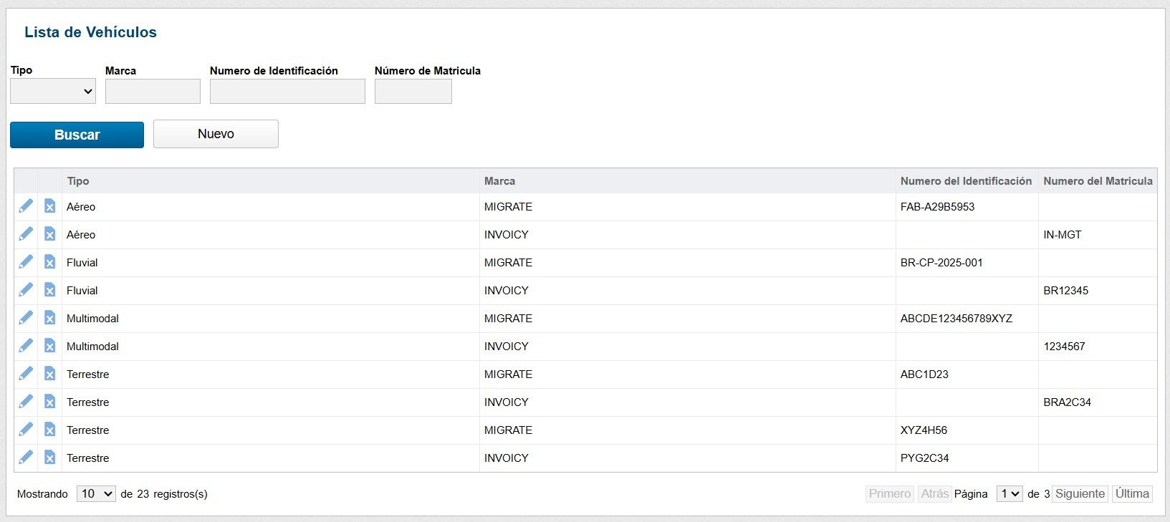Edit the vehicle with identification XYZ4H56
Viewport: 1170px width, 522px height.
(x=26, y=430)
